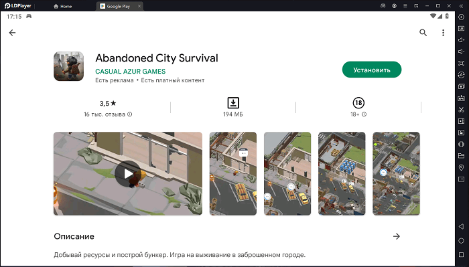The image size is (469, 267).
Task: Click Android back triangle in sidebar
Action: pos(461,226)
